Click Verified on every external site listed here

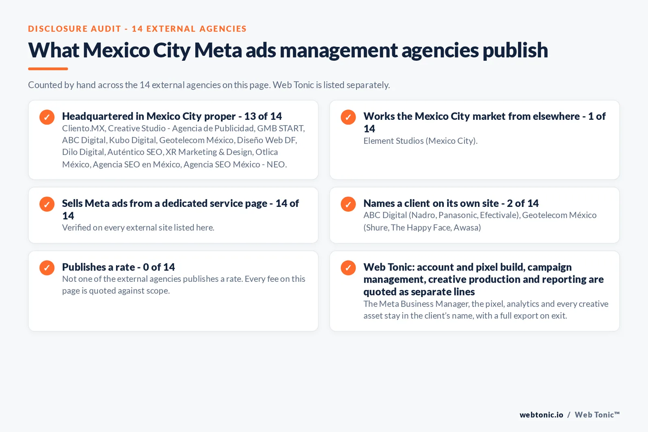(x=138, y=228)
